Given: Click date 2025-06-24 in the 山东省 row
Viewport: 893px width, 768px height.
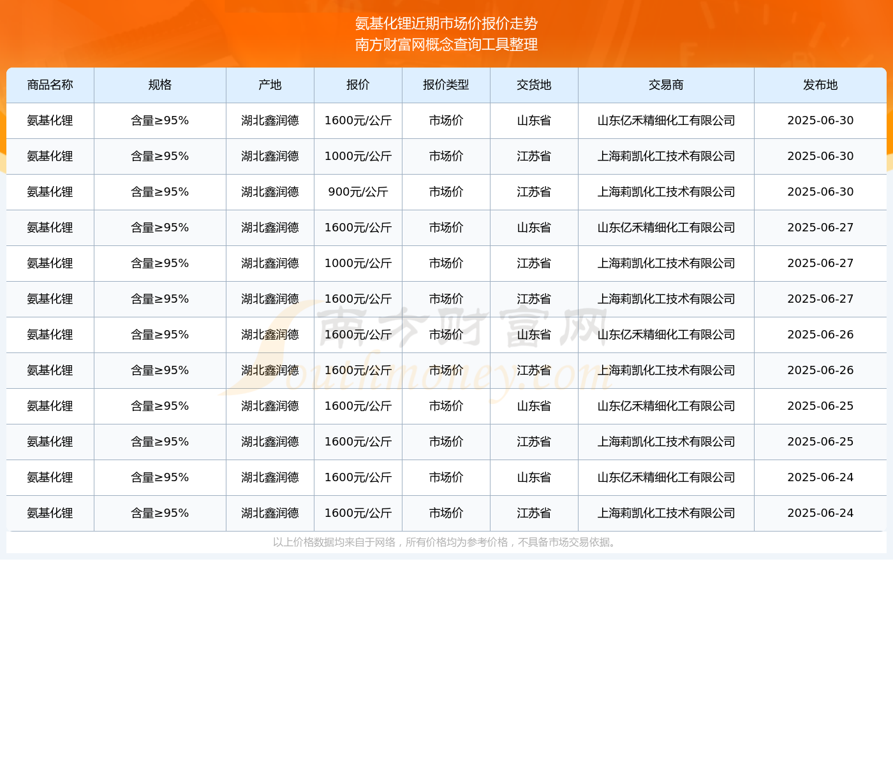Looking at the screenshot, I should [820, 477].
